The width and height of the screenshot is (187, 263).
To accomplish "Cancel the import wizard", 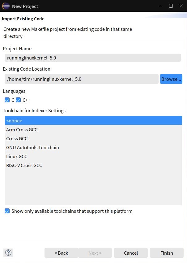I will 131,253.
